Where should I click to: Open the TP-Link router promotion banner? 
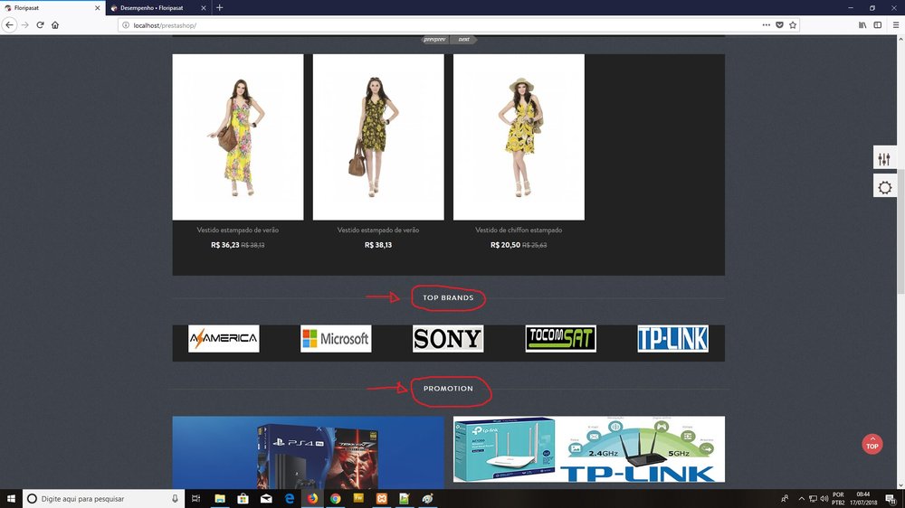pos(589,449)
